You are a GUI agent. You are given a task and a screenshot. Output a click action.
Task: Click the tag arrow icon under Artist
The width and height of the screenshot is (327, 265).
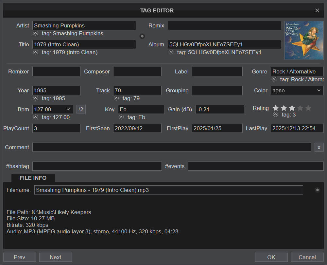(x=36, y=33)
